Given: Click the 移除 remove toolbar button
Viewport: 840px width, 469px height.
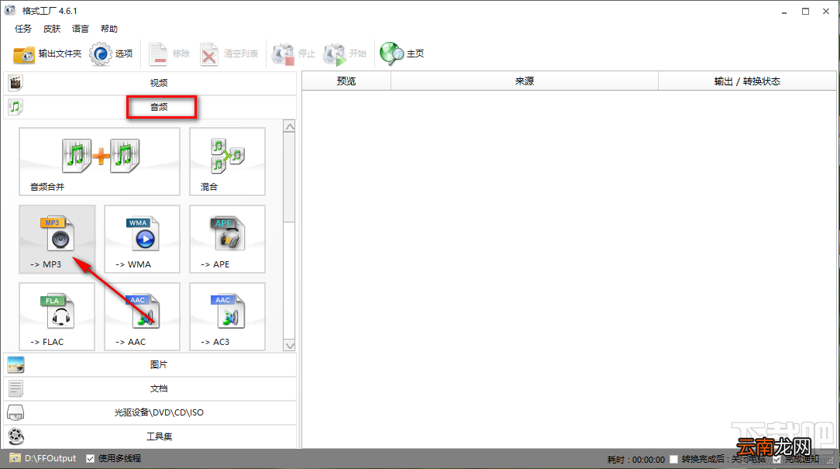Looking at the screenshot, I should (169, 53).
